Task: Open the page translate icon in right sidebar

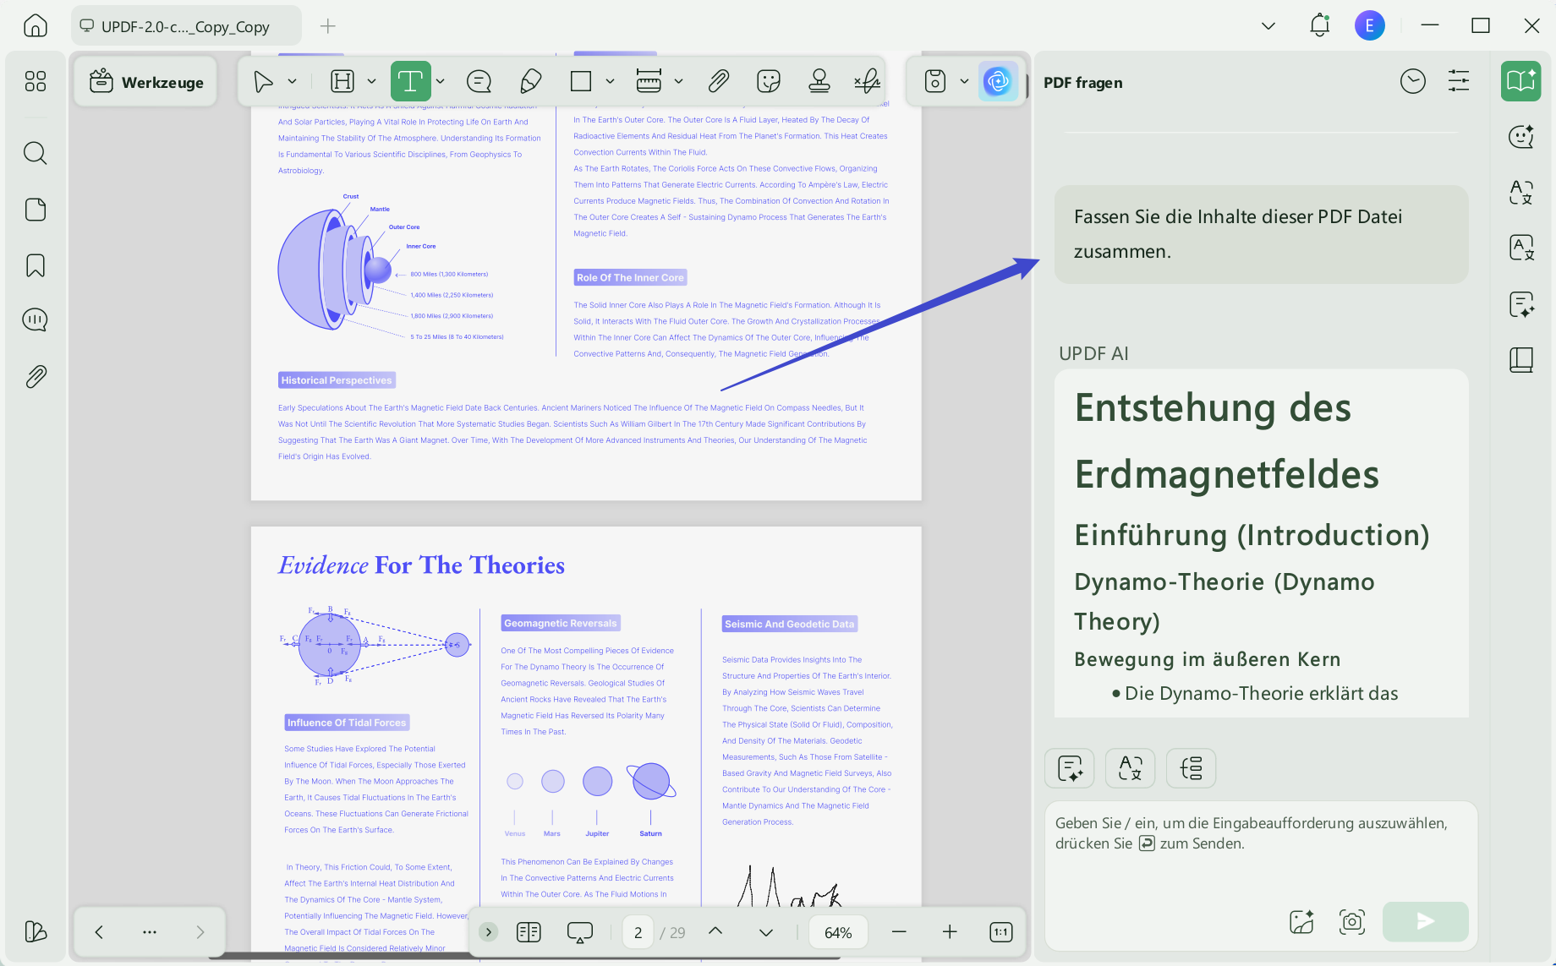Action: (1520, 248)
